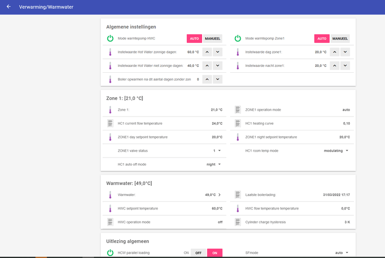Viewport: 385px width, 258px height.
Task: Click HC1 current flow temperature value 24,0°C
Action: 217,124
